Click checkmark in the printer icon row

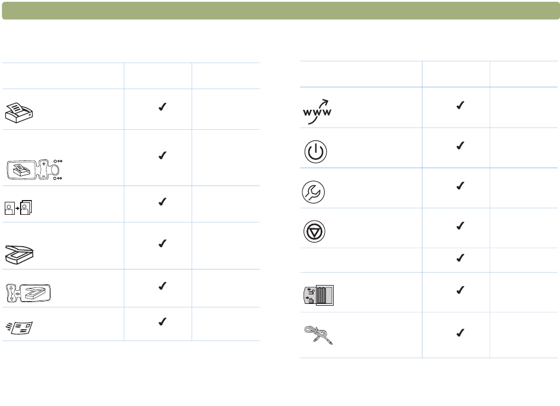(163, 107)
